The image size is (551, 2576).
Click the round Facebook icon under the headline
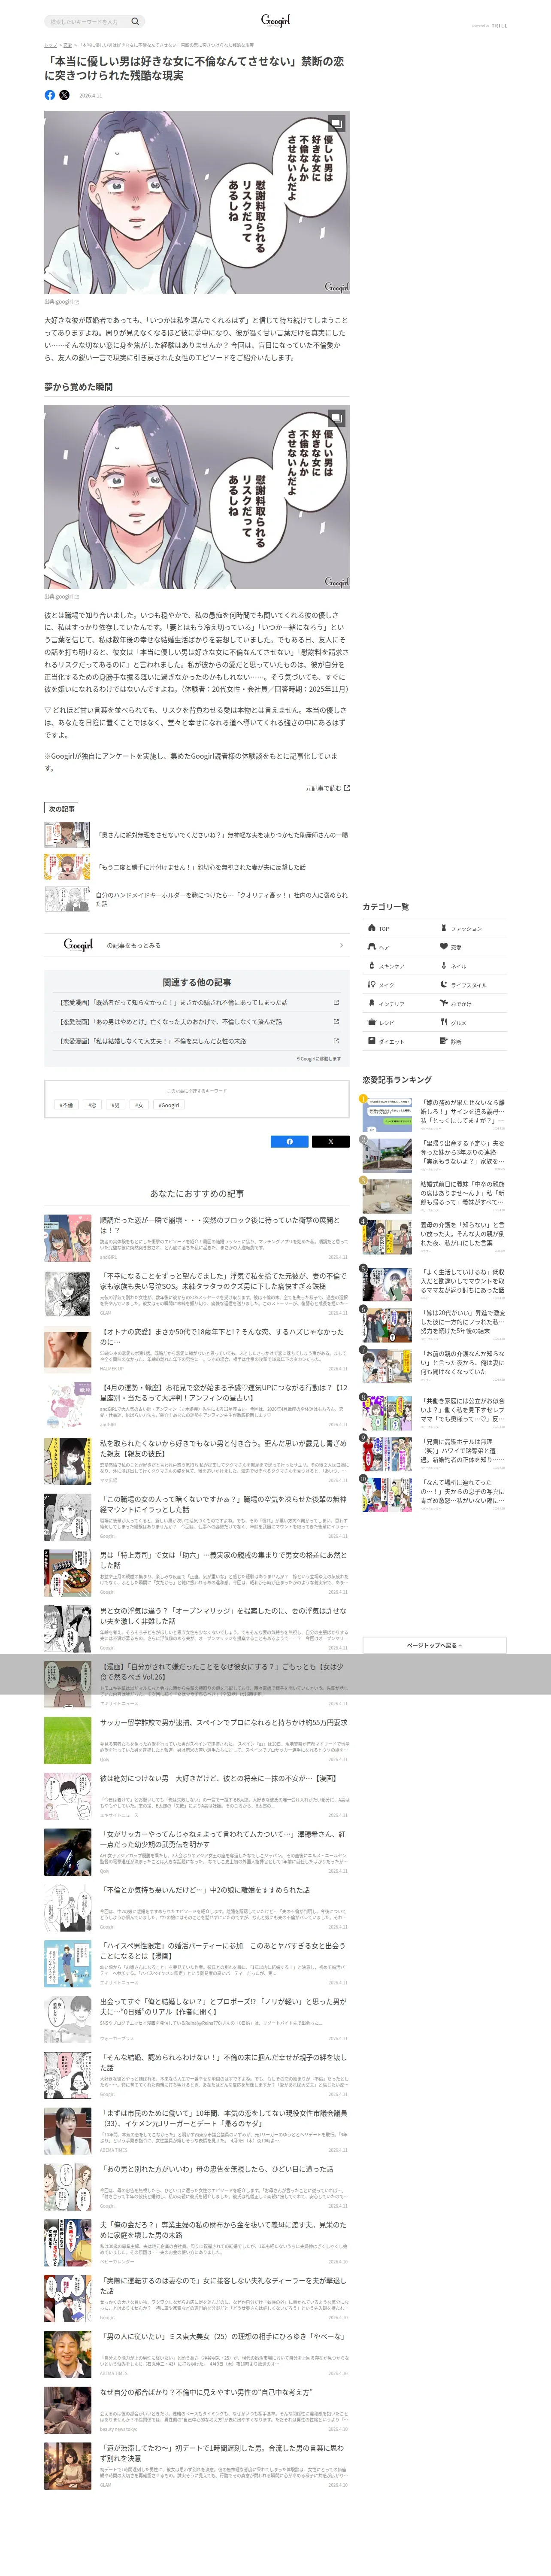point(50,95)
